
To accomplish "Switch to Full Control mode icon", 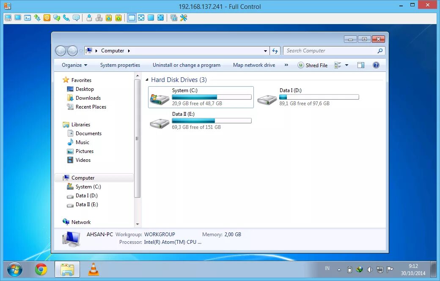I will (8, 18).
